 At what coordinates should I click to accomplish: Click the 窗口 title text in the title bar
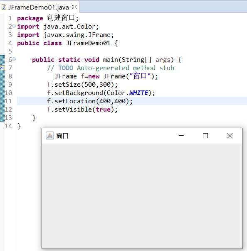[62, 136]
